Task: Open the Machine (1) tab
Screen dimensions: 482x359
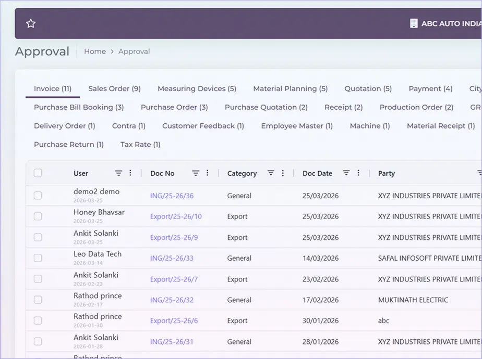Action: [370, 126]
